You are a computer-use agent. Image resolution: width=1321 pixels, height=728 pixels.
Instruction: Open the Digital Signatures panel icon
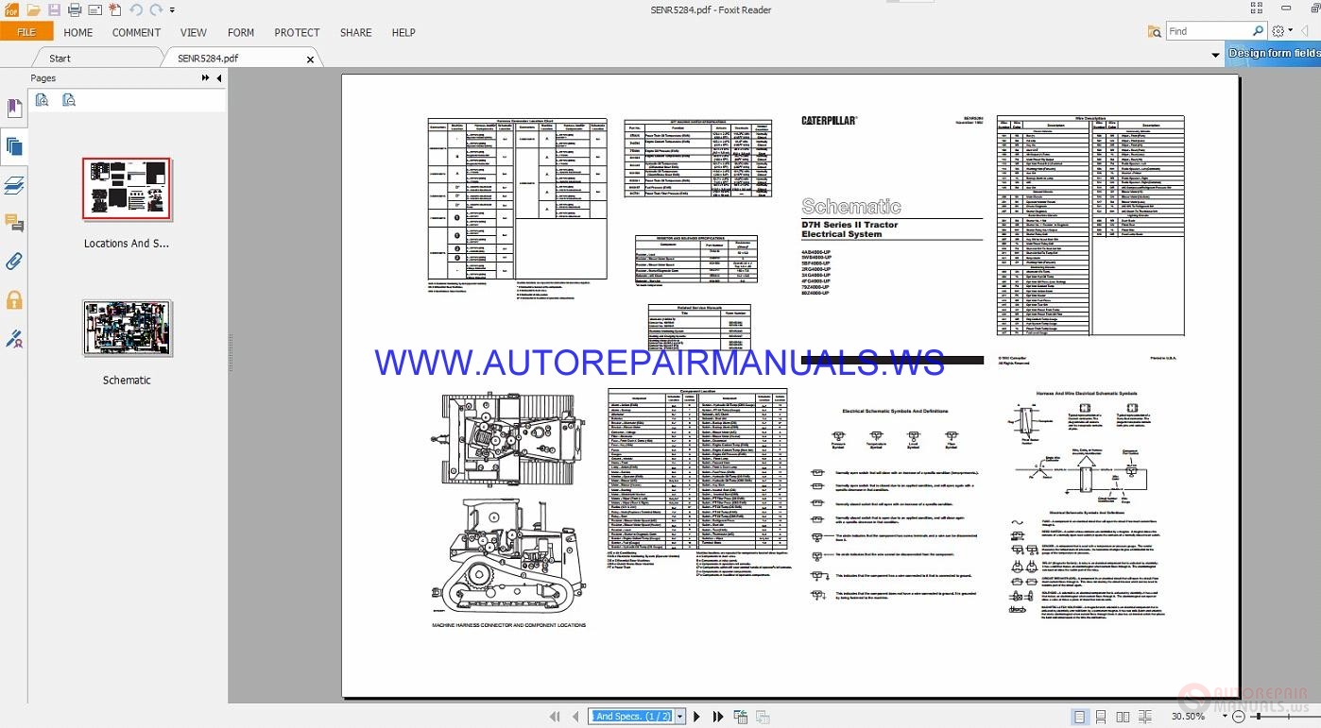pos(14,338)
